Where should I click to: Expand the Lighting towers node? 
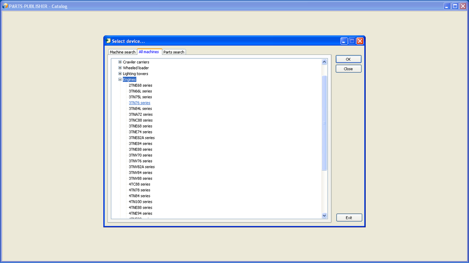(x=120, y=74)
